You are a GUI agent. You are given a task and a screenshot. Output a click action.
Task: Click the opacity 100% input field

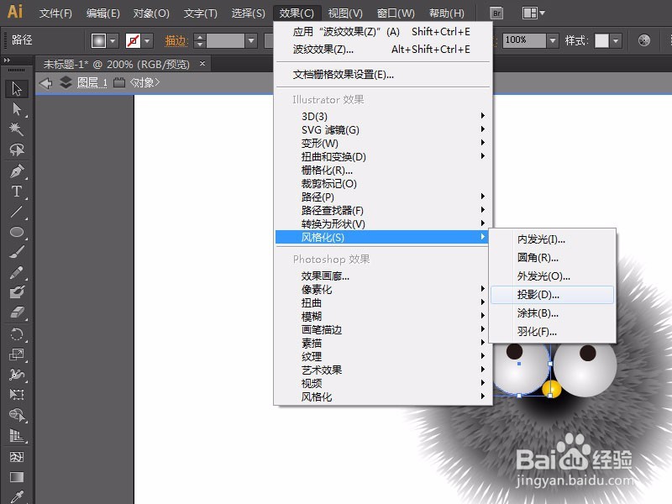[524, 40]
